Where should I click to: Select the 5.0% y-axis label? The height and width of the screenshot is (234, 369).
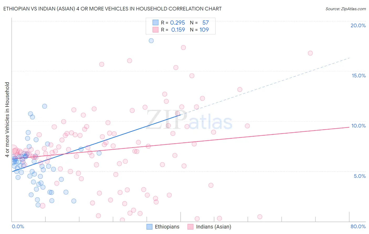360,176
